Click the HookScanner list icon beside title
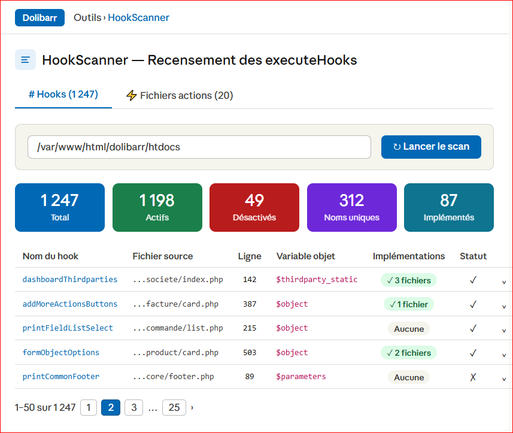This screenshot has height=433, width=513. (x=25, y=60)
